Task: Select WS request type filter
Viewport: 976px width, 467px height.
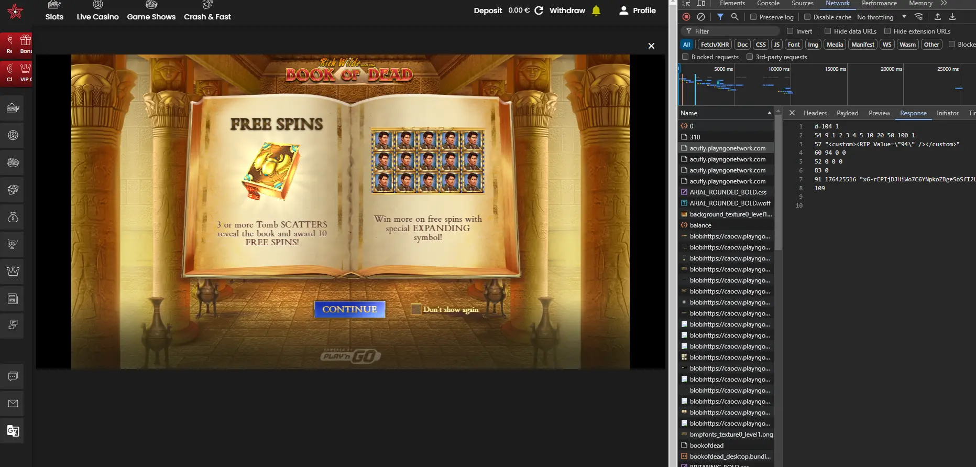Action: click(887, 45)
